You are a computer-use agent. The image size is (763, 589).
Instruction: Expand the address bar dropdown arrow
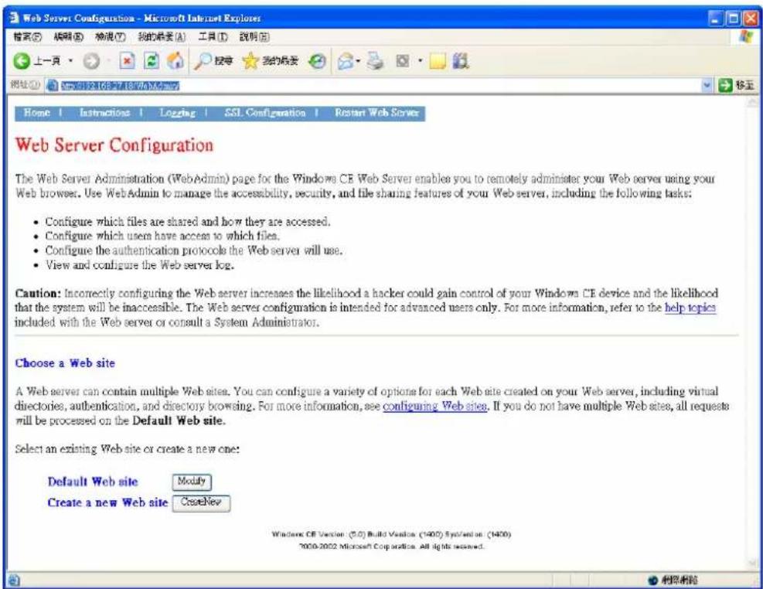pos(707,86)
